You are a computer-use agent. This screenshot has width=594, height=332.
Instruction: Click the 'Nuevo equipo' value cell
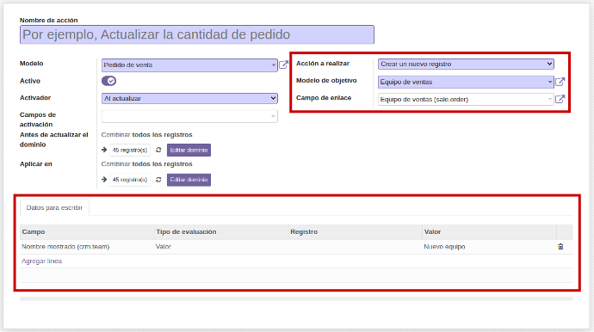coord(490,247)
